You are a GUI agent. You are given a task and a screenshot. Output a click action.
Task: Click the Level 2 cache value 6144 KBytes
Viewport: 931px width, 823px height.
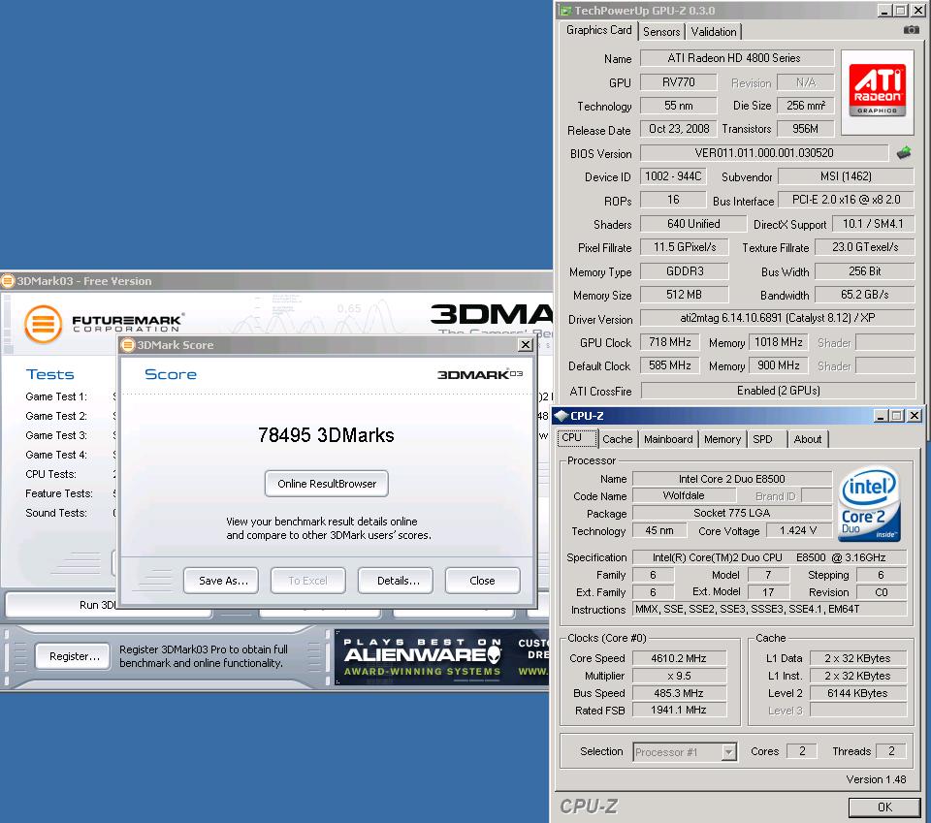coord(858,692)
